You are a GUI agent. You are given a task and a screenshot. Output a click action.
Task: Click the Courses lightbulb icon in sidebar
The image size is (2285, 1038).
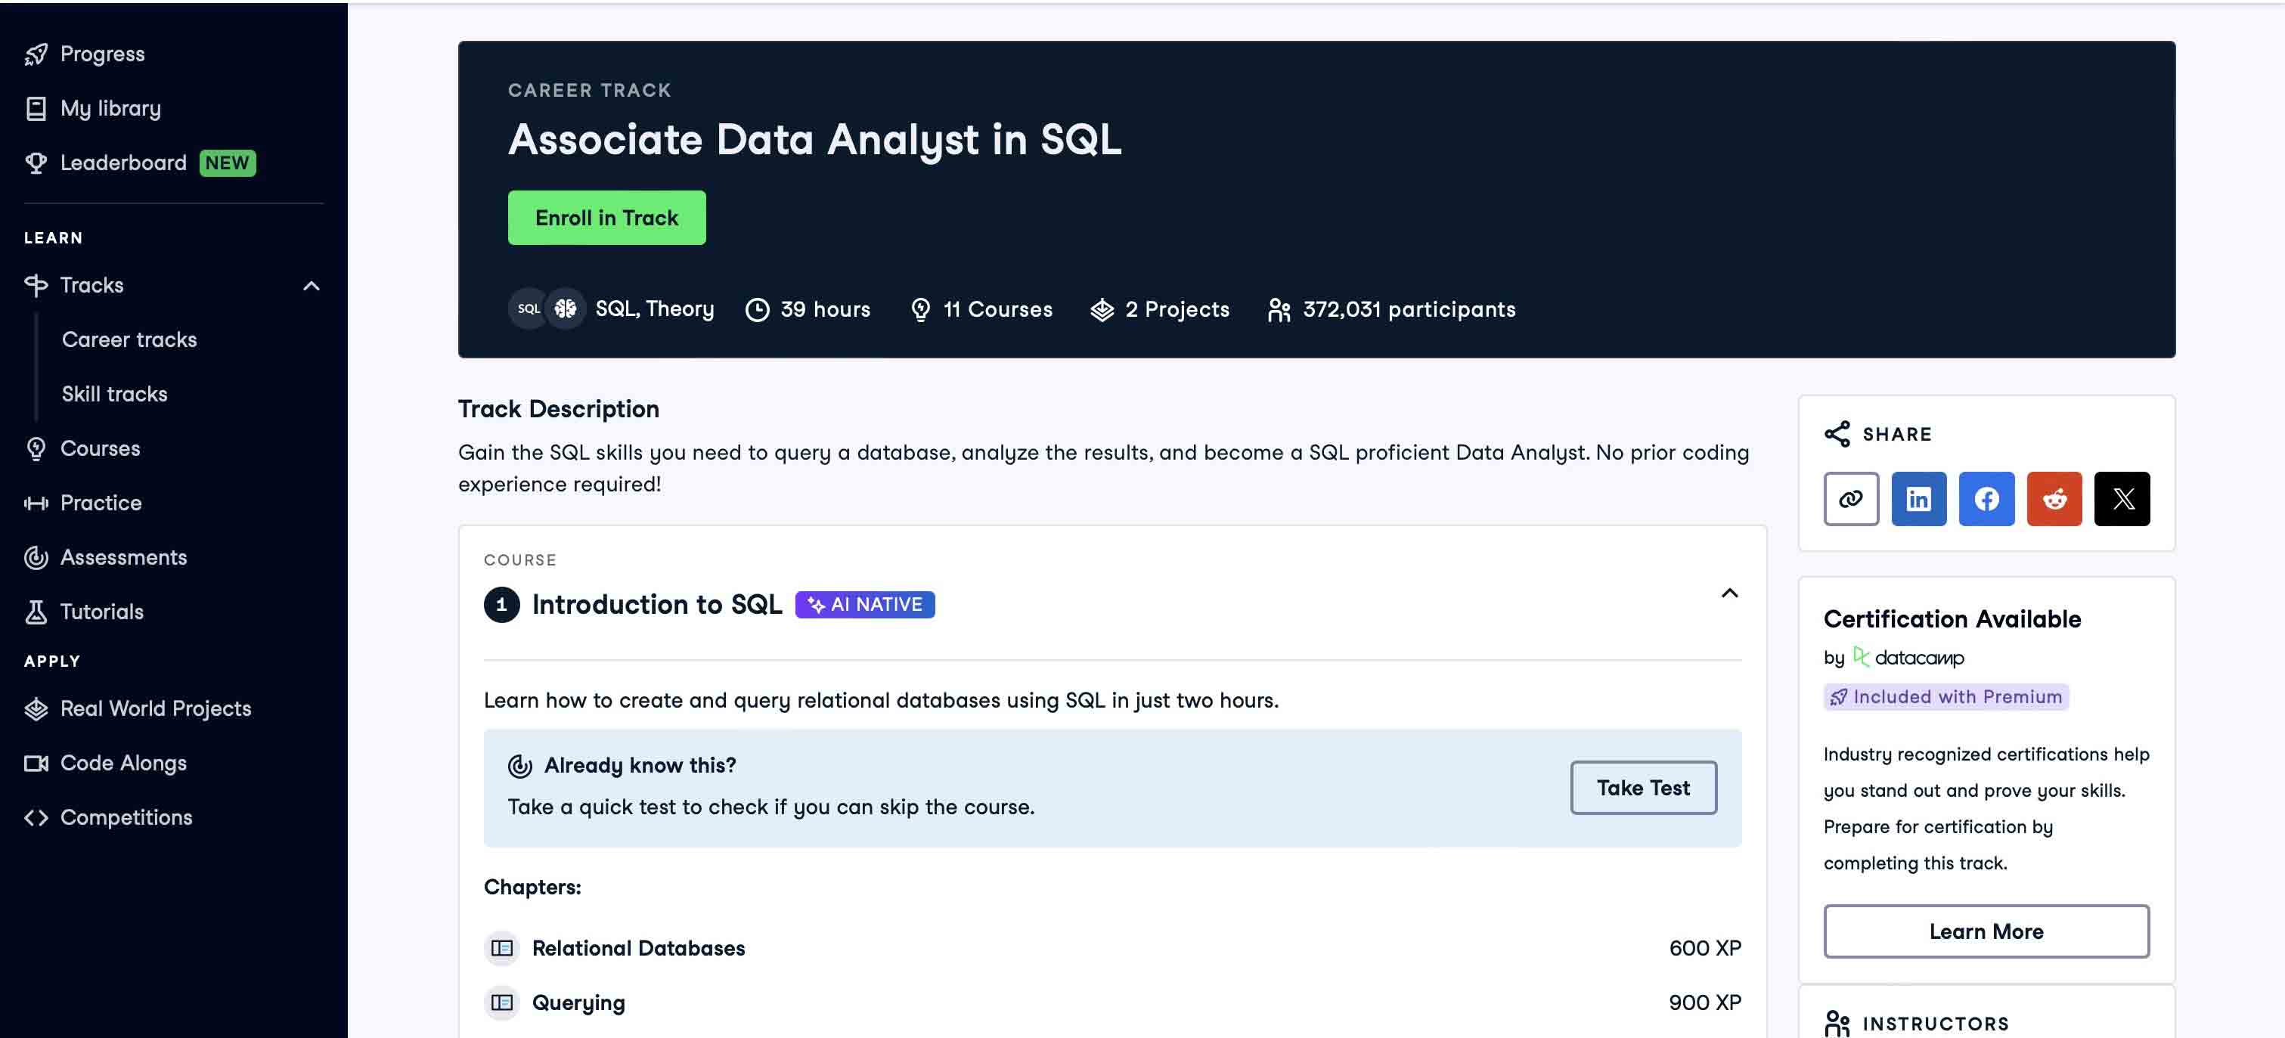(36, 449)
